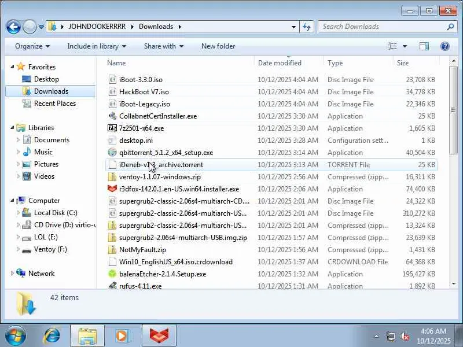Viewport: 463px width, 347px height.
Task: Select the HackBoot V7.iso file icon
Action: click(x=112, y=92)
